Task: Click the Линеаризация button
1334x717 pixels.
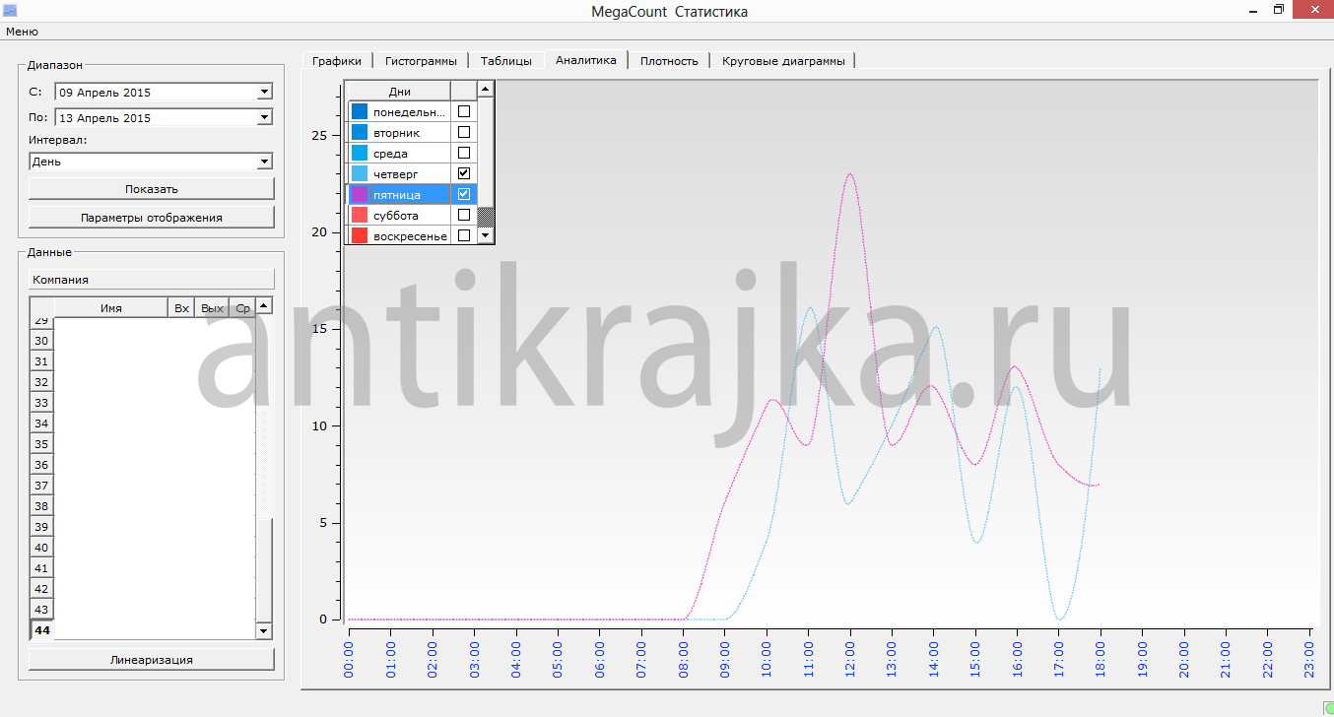Action: (151, 660)
